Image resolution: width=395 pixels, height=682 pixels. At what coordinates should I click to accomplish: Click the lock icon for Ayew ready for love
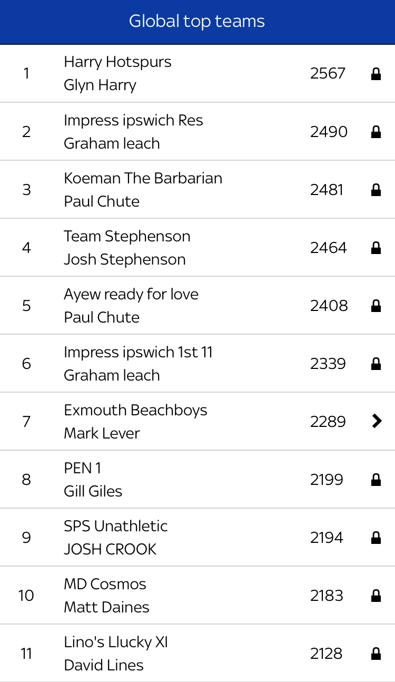coord(376,306)
